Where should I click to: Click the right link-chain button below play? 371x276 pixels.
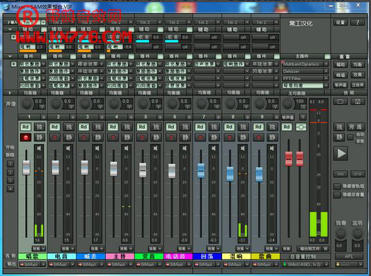[x=358, y=174]
